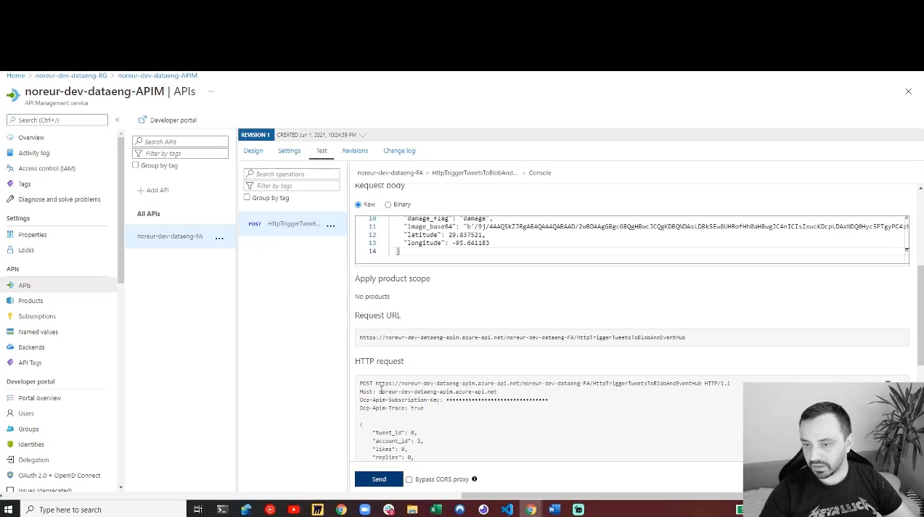This screenshot has width=924, height=517.
Task: Click the Users person icon
Action: coord(10,413)
